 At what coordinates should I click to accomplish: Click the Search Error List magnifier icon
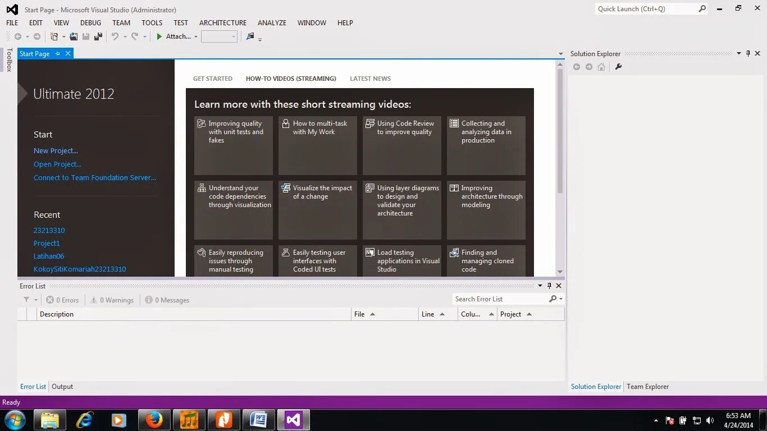point(553,299)
